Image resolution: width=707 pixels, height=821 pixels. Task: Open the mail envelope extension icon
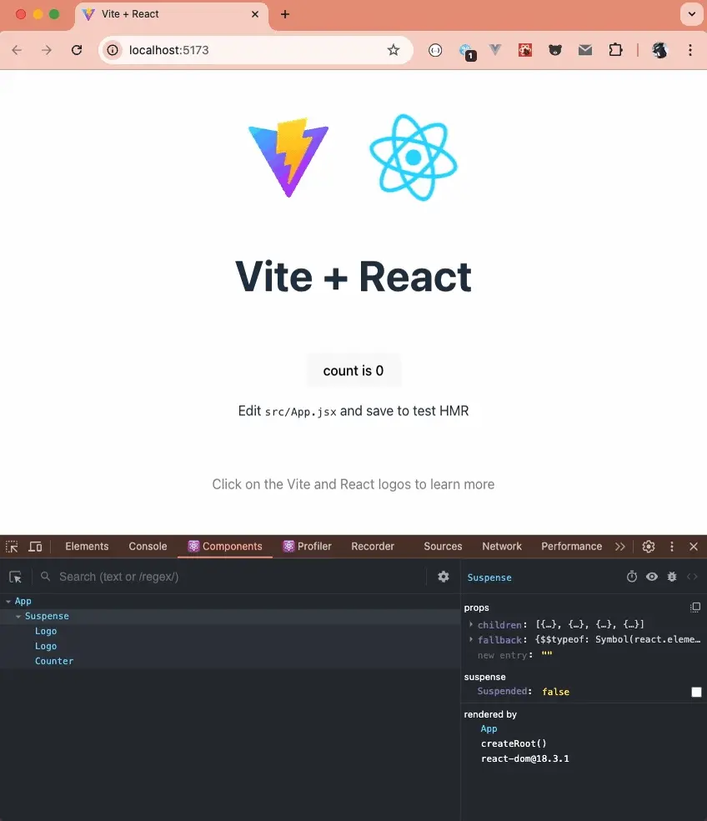tap(585, 50)
